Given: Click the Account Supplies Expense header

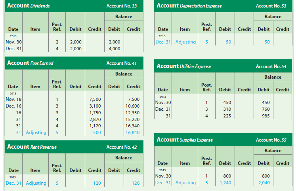Looking at the screenshot, I should coord(185,140).
